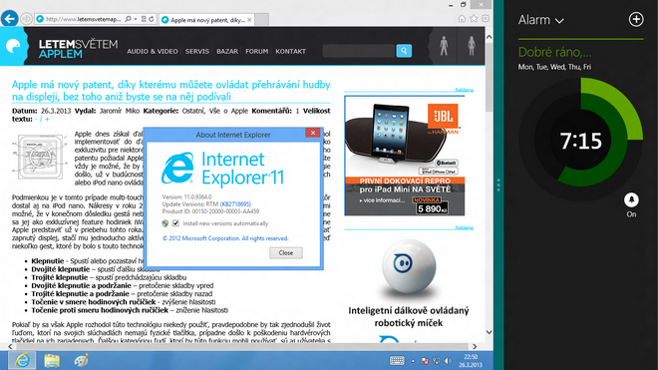Open the article headline link
The width and height of the screenshot is (658, 370).
coord(170,91)
